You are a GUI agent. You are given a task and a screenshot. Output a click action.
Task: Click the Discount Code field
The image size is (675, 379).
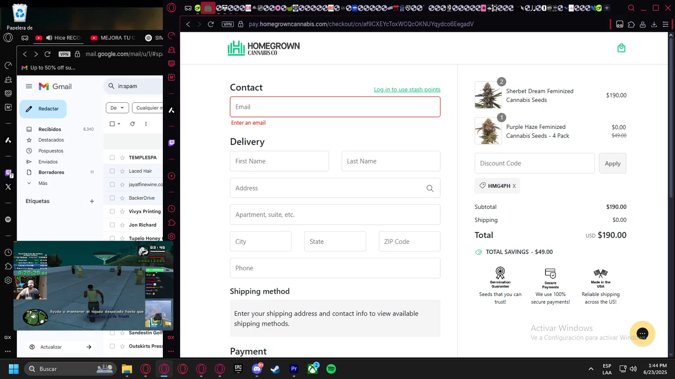[x=535, y=163]
